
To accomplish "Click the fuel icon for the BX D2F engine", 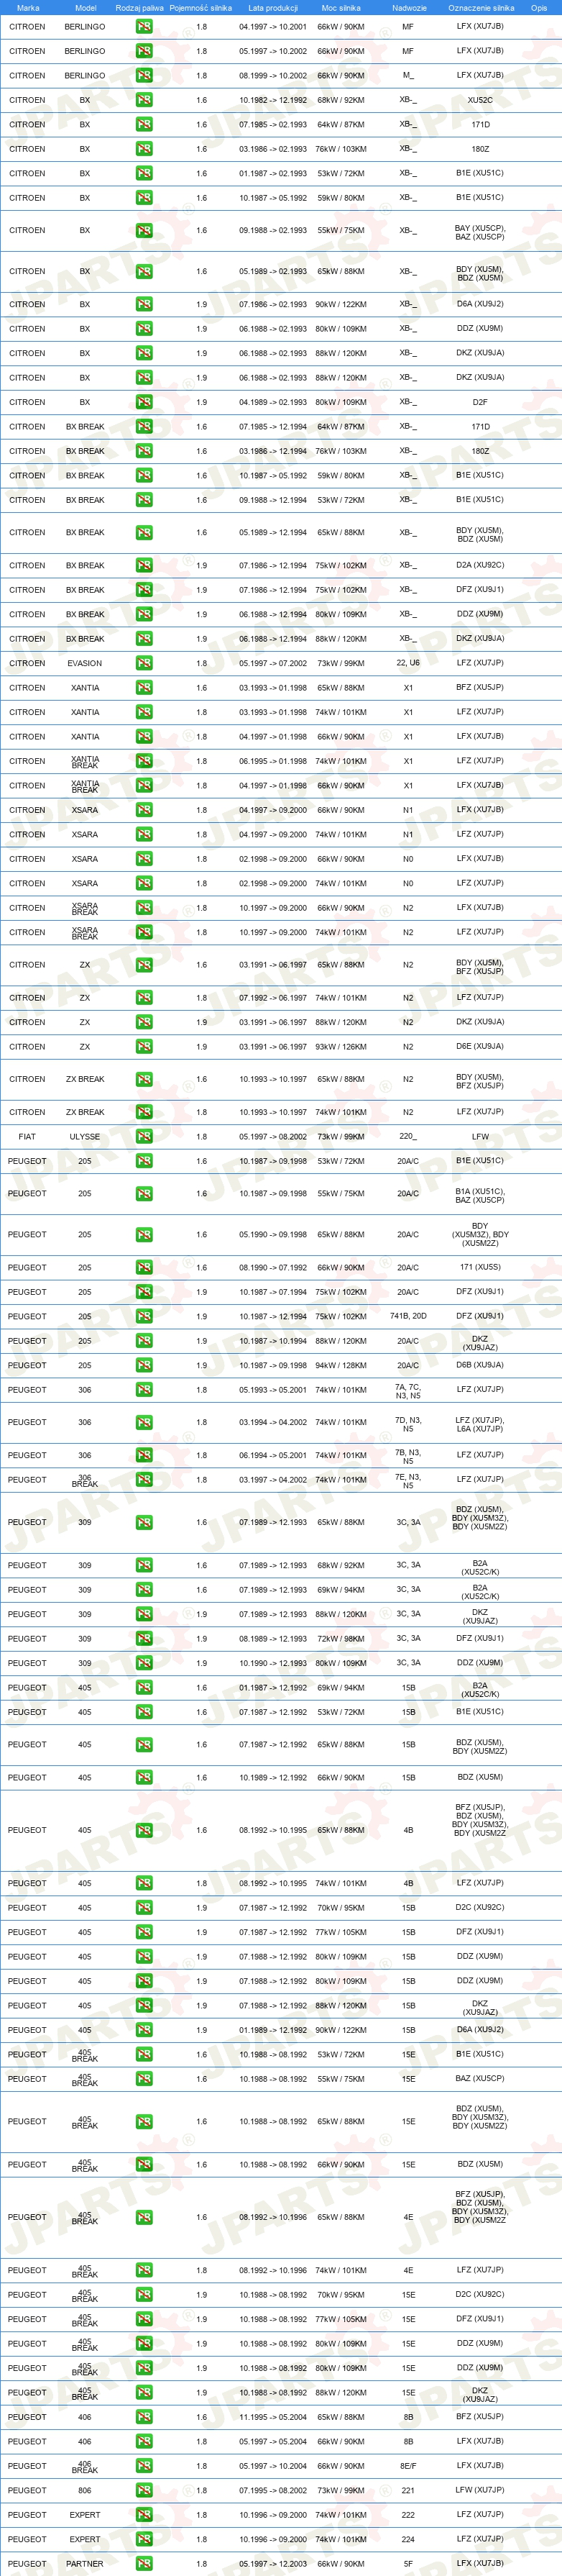I will (144, 402).
